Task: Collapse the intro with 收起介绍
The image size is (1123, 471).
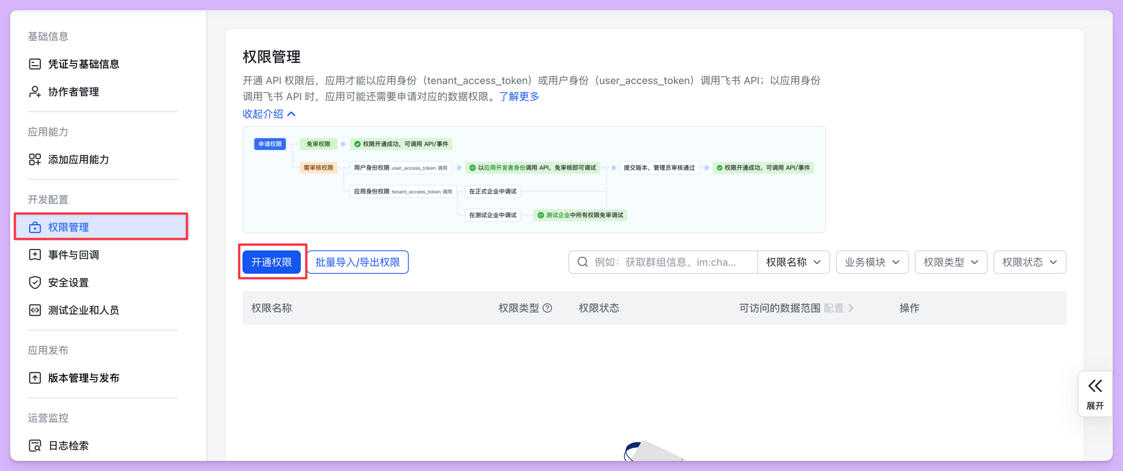Action: point(269,114)
